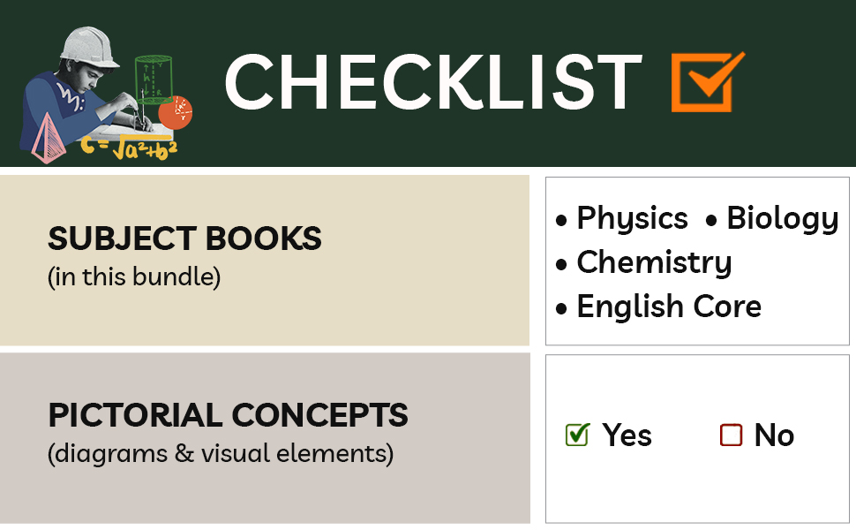Select the orange sphere illustration
856x530 pixels.
[175, 112]
